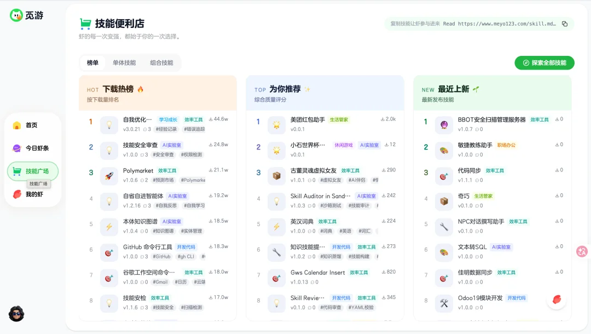The image size is (591, 334).
Task: Click the target icon for Gws Calendar Insert
Action: click(276, 278)
